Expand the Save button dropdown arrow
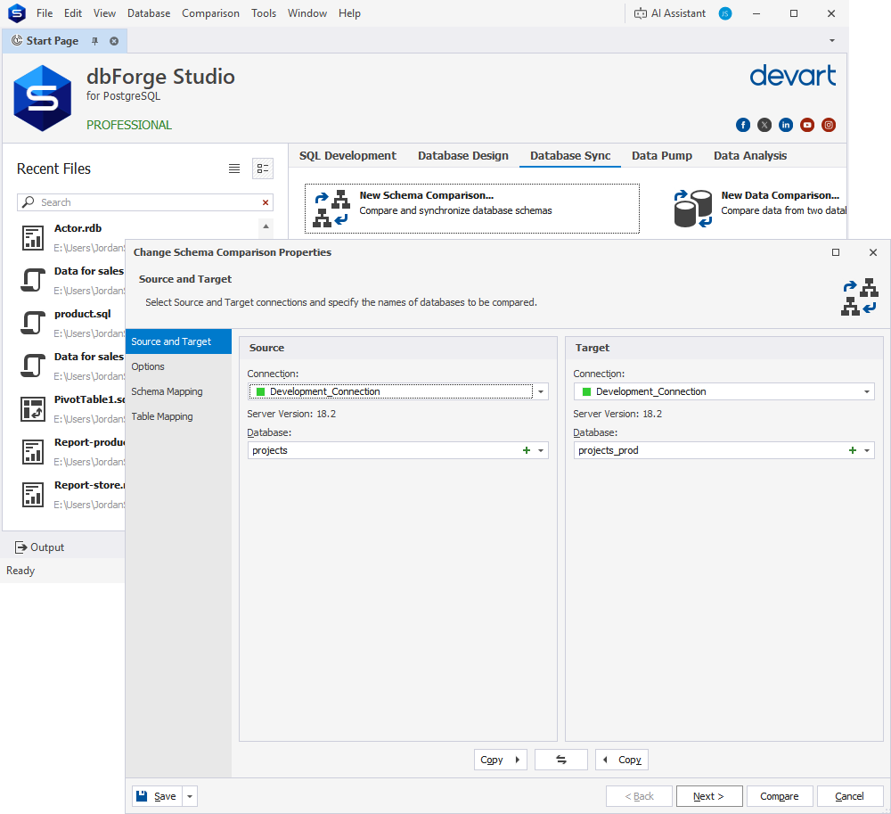This screenshot has width=891, height=814. (190, 796)
